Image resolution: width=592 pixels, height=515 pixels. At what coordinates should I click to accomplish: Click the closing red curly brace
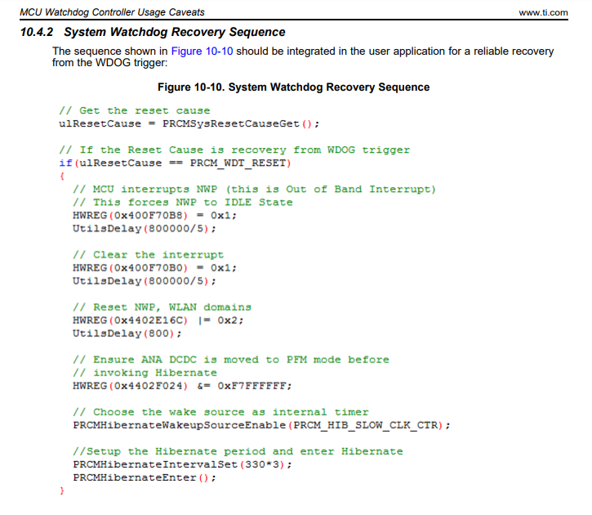point(62,490)
